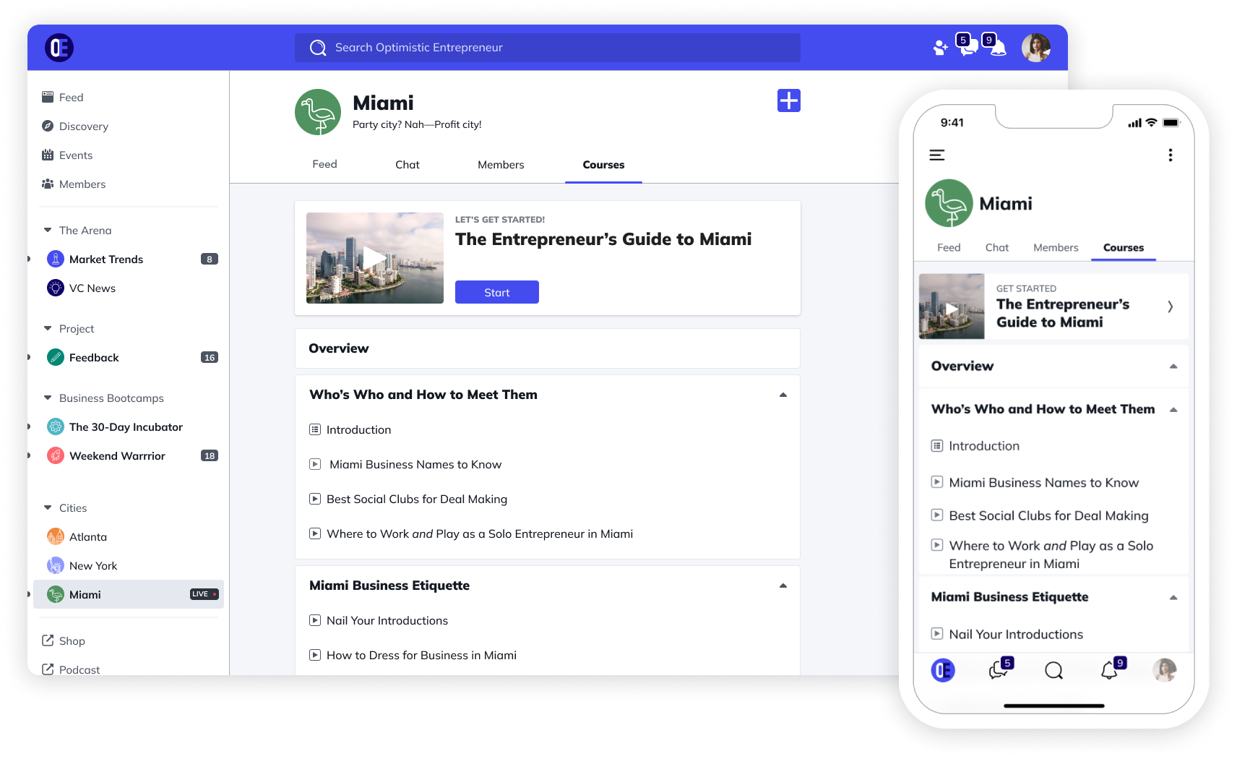
Task: Open Feed in the left sidebar
Action: point(62,97)
